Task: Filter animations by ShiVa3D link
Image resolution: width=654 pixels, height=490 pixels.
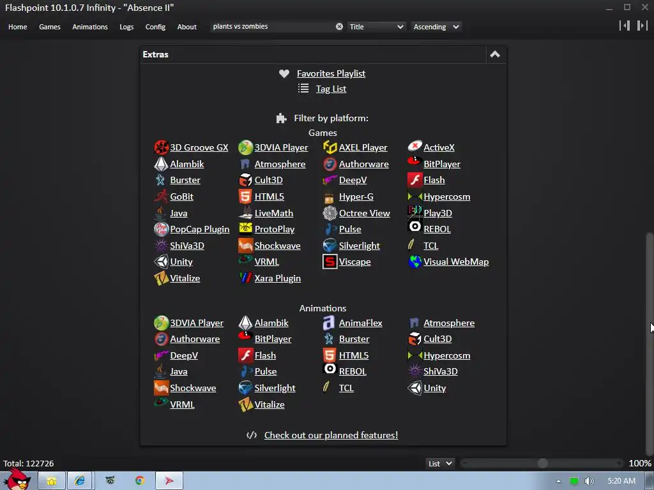Action: click(441, 371)
